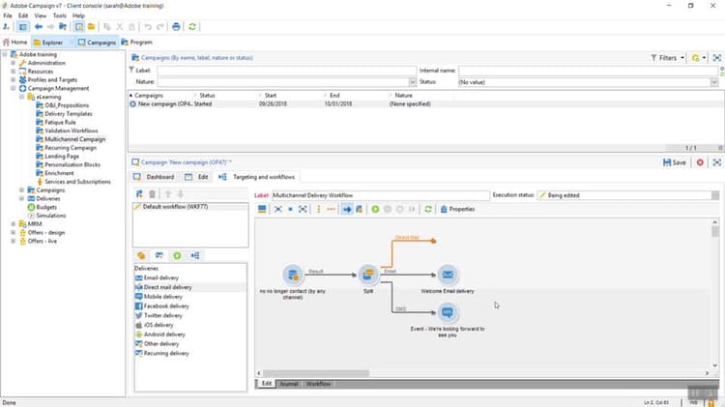The image size is (725, 407).
Task: Select Default workflow (WKF77) in the list
Action: (x=190, y=207)
